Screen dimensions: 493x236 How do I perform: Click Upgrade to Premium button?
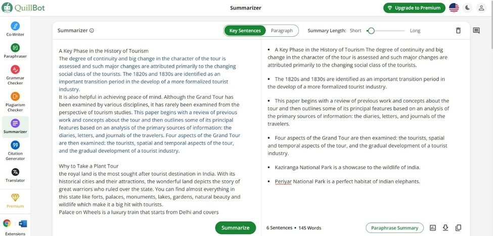pos(414,8)
